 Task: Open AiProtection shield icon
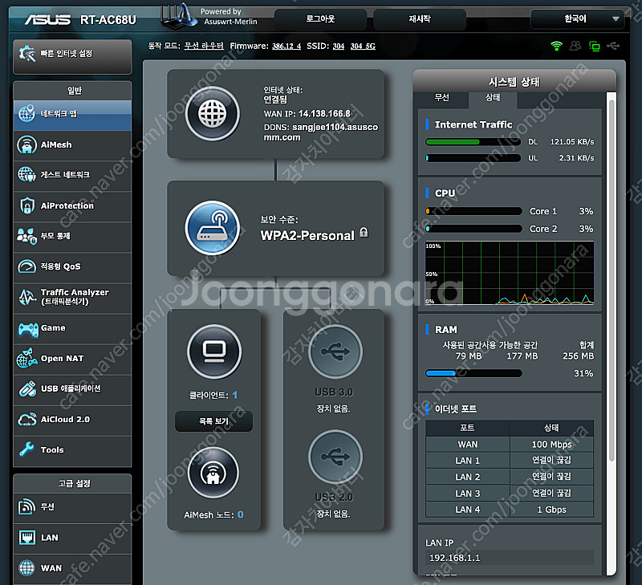(x=27, y=205)
